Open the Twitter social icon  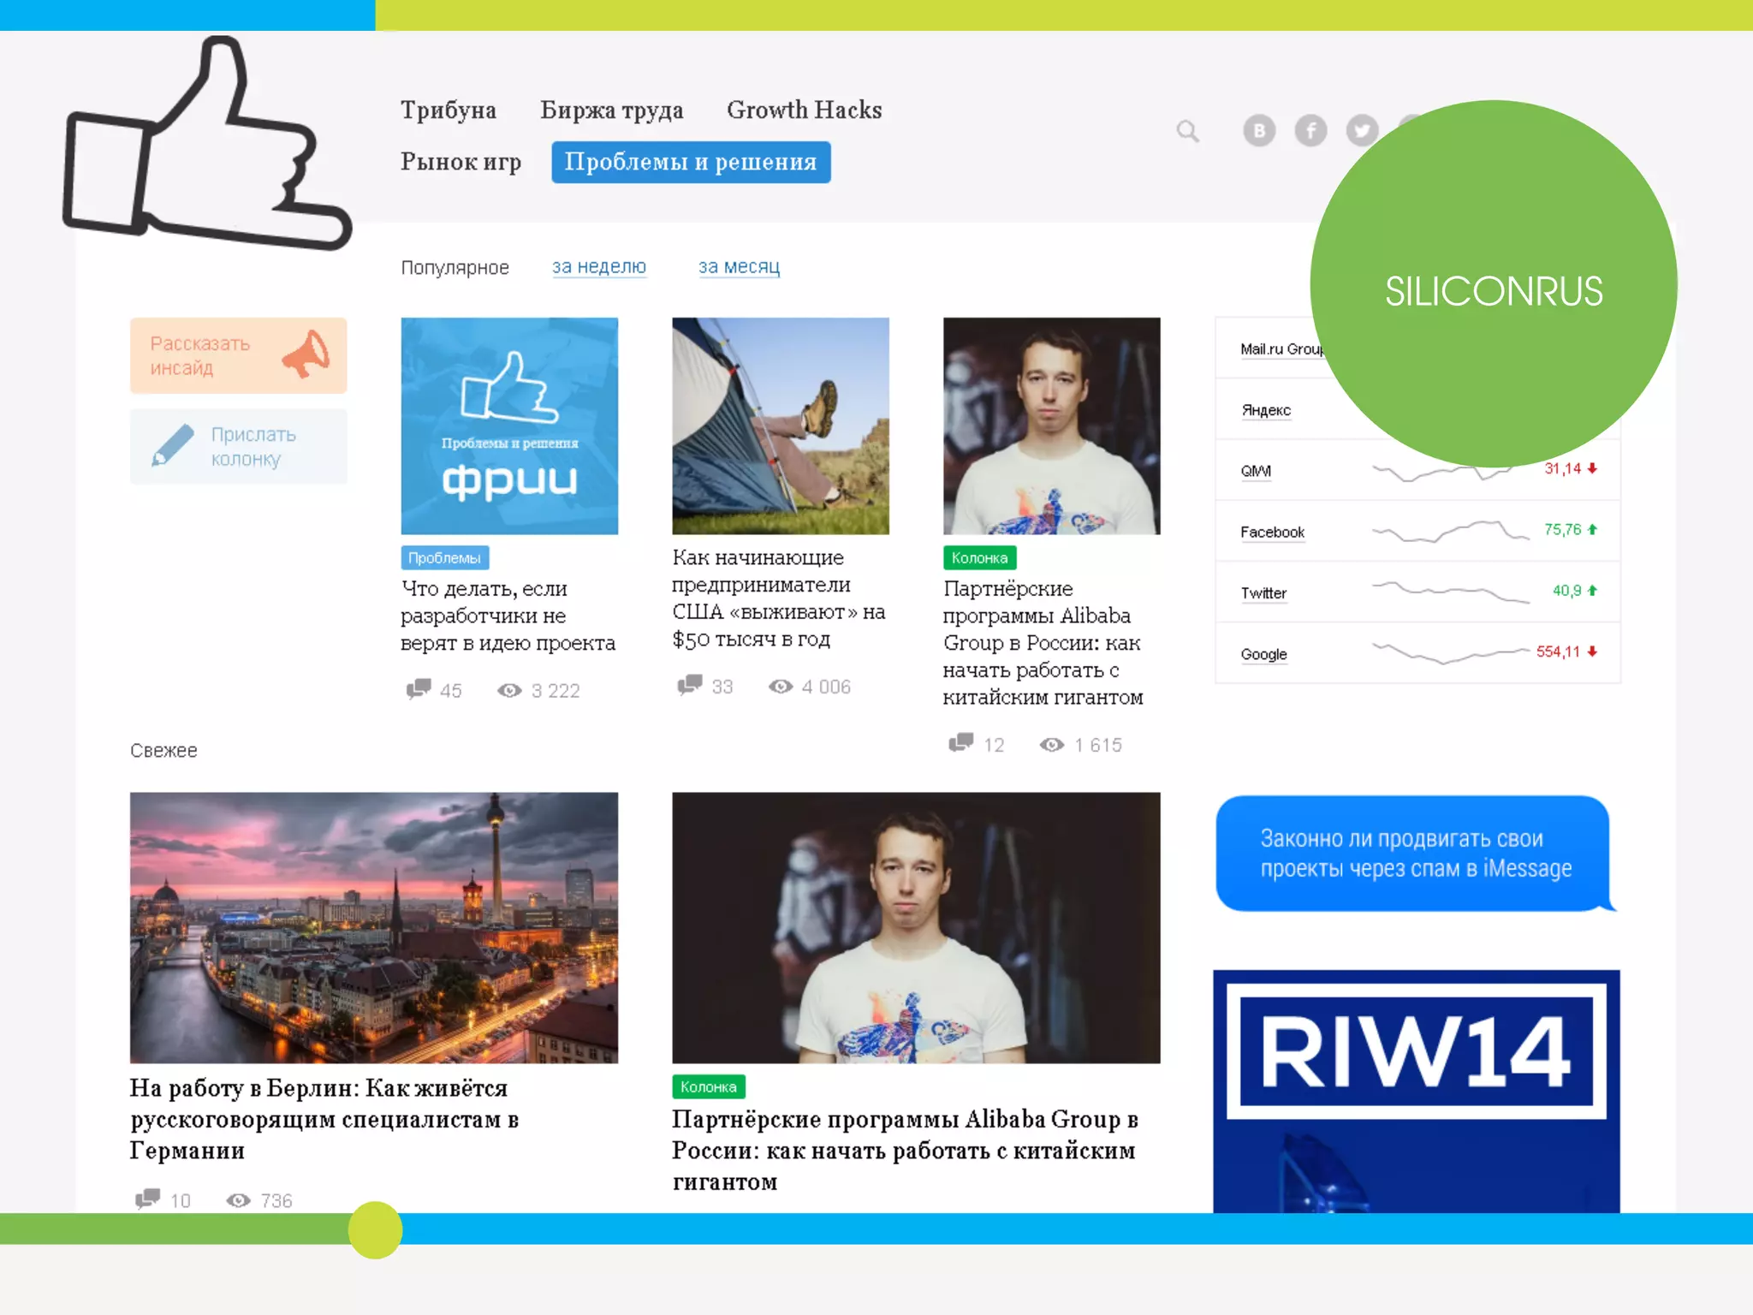coord(1361,131)
